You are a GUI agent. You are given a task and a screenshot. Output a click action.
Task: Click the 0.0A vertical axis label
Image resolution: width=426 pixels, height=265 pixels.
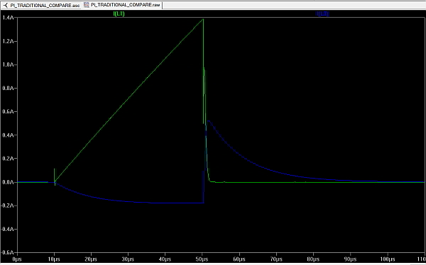(8, 182)
